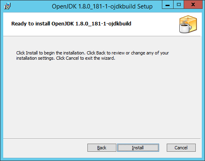Open the installer system menu icon
This screenshot has height=161, width=205.
coord(8,6)
